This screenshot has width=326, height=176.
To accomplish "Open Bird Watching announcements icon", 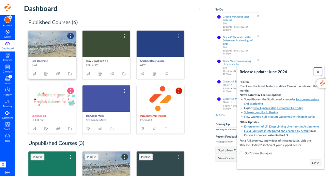I will tap(35, 74).
